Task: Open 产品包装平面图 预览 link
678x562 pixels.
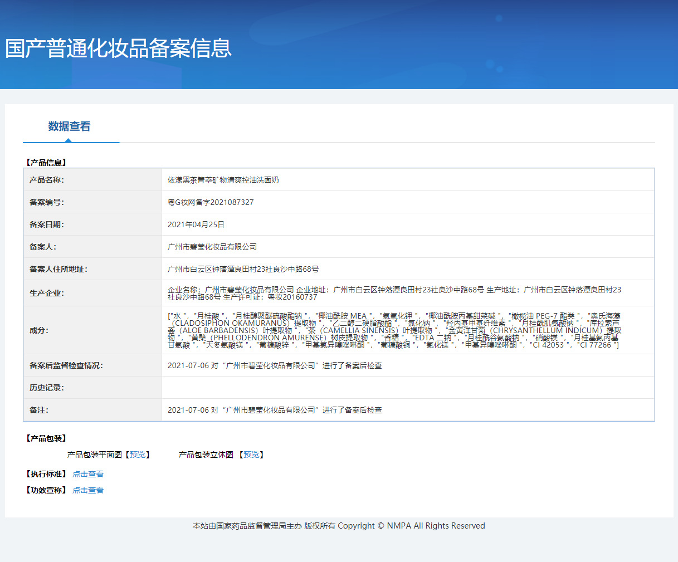Action: point(138,455)
